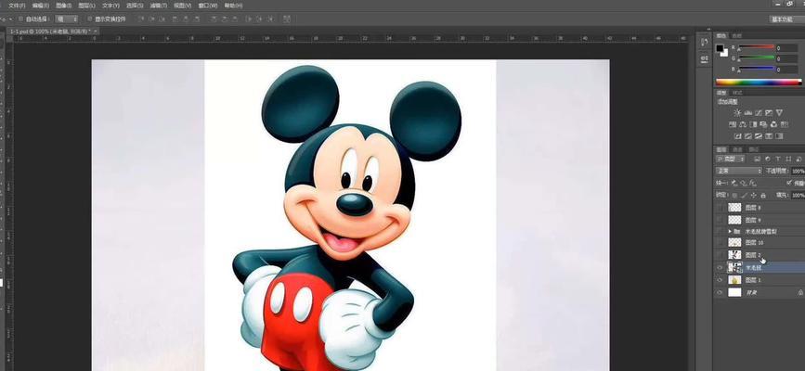Add a Levels adjustment layer
Image resolution: width=805 pixels, height=371 pixels.
(x=748, y=112)
